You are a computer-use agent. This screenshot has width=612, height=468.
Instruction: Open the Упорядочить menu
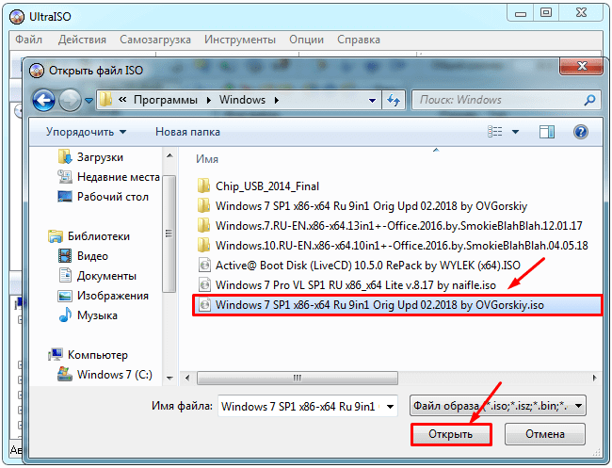87,132
